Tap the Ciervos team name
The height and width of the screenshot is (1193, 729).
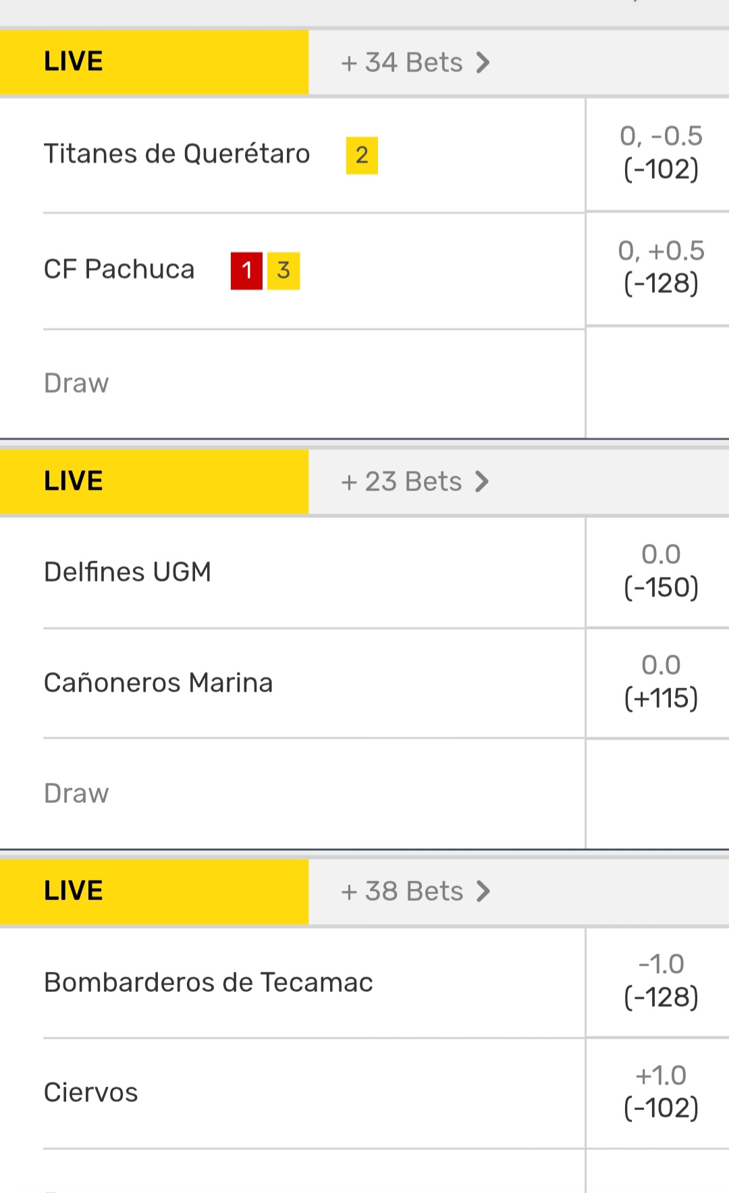[91, 1092]
